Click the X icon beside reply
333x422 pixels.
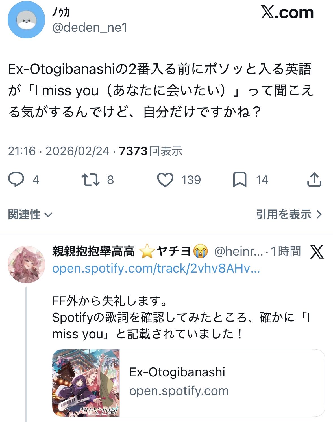point(317,251)
